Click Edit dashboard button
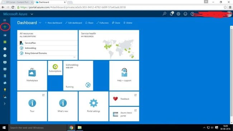This screenshot has width=233, height=131. click(73, 23)
